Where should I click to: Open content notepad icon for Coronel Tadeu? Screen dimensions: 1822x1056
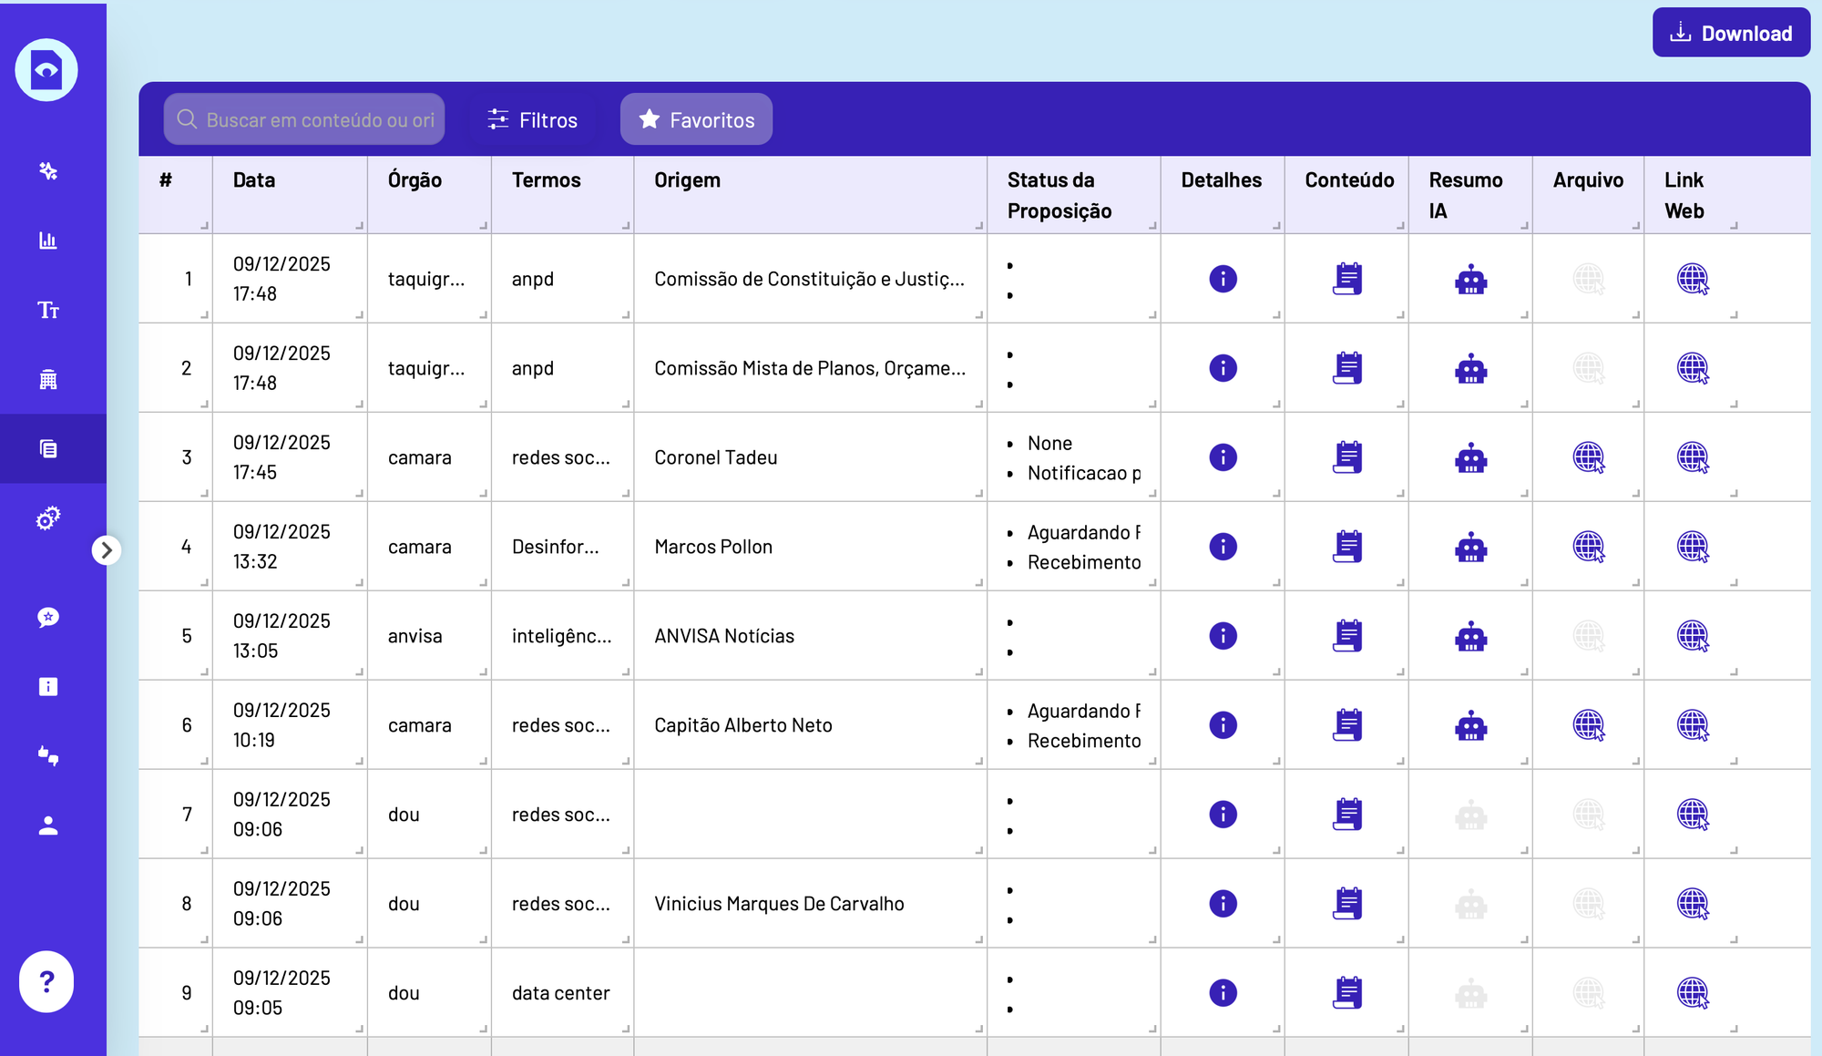point(1346,457)
